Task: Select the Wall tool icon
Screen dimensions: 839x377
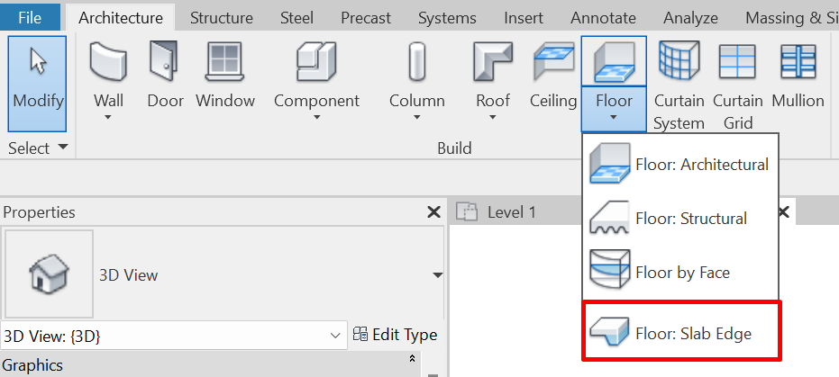Action: (108, 62)
